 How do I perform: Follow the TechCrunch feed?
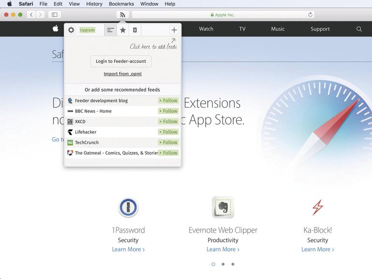pos(168,142)
